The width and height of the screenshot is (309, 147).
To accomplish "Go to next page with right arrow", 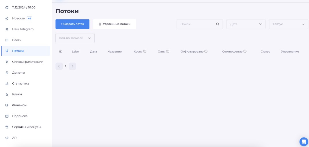I will (x=72, y=66).
